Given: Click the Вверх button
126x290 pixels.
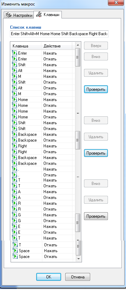Looking at the screenshot, I should 96,46.
